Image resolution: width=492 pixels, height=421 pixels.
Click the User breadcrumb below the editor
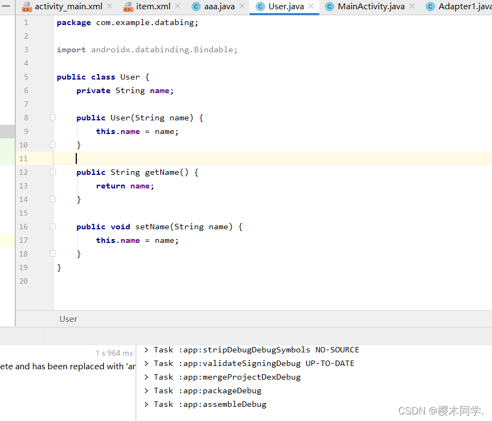(68, 319)
